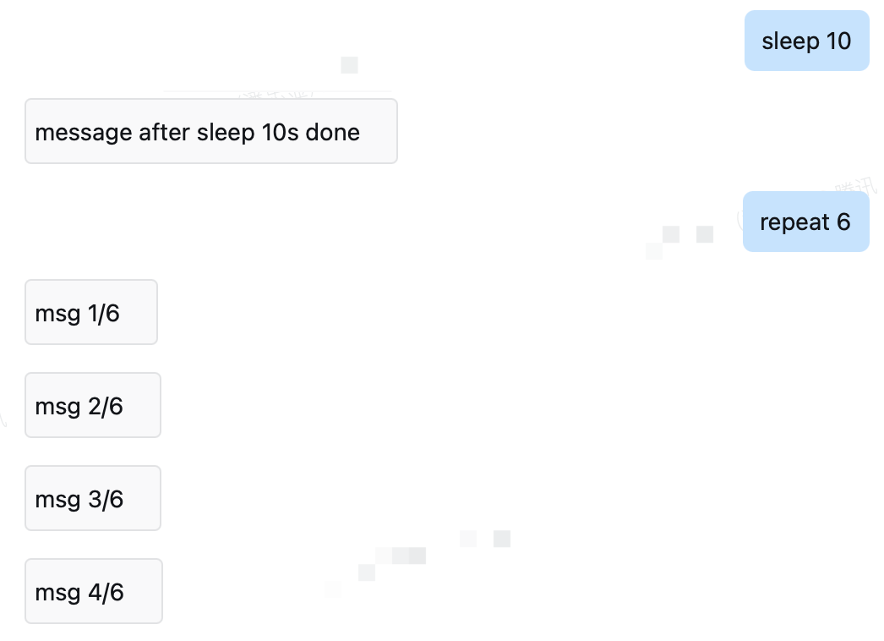The height and width of the screenshot is (641, 884).
Task: Click the '1/6' fraction in the first msg
Action: pyautogui.click(x=104, y=314)
